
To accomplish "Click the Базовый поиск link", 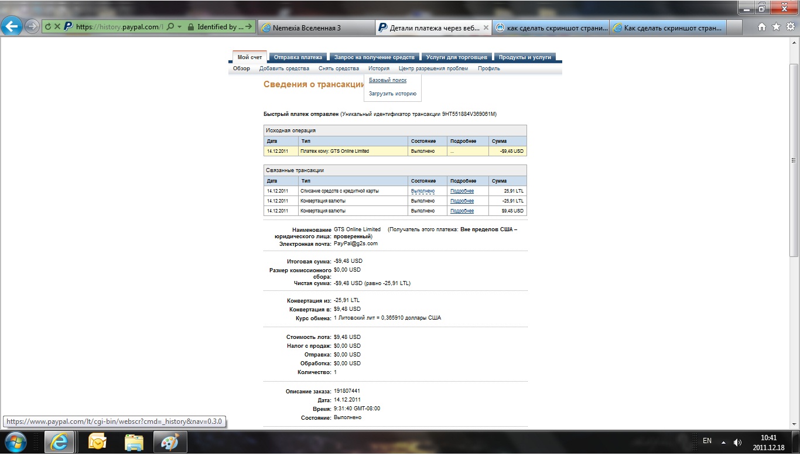I will 388,80.
